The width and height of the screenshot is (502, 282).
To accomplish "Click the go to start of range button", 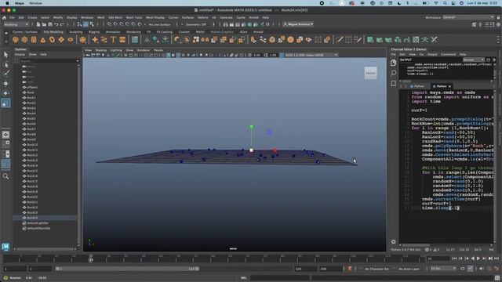I will [x=455, y=258].
